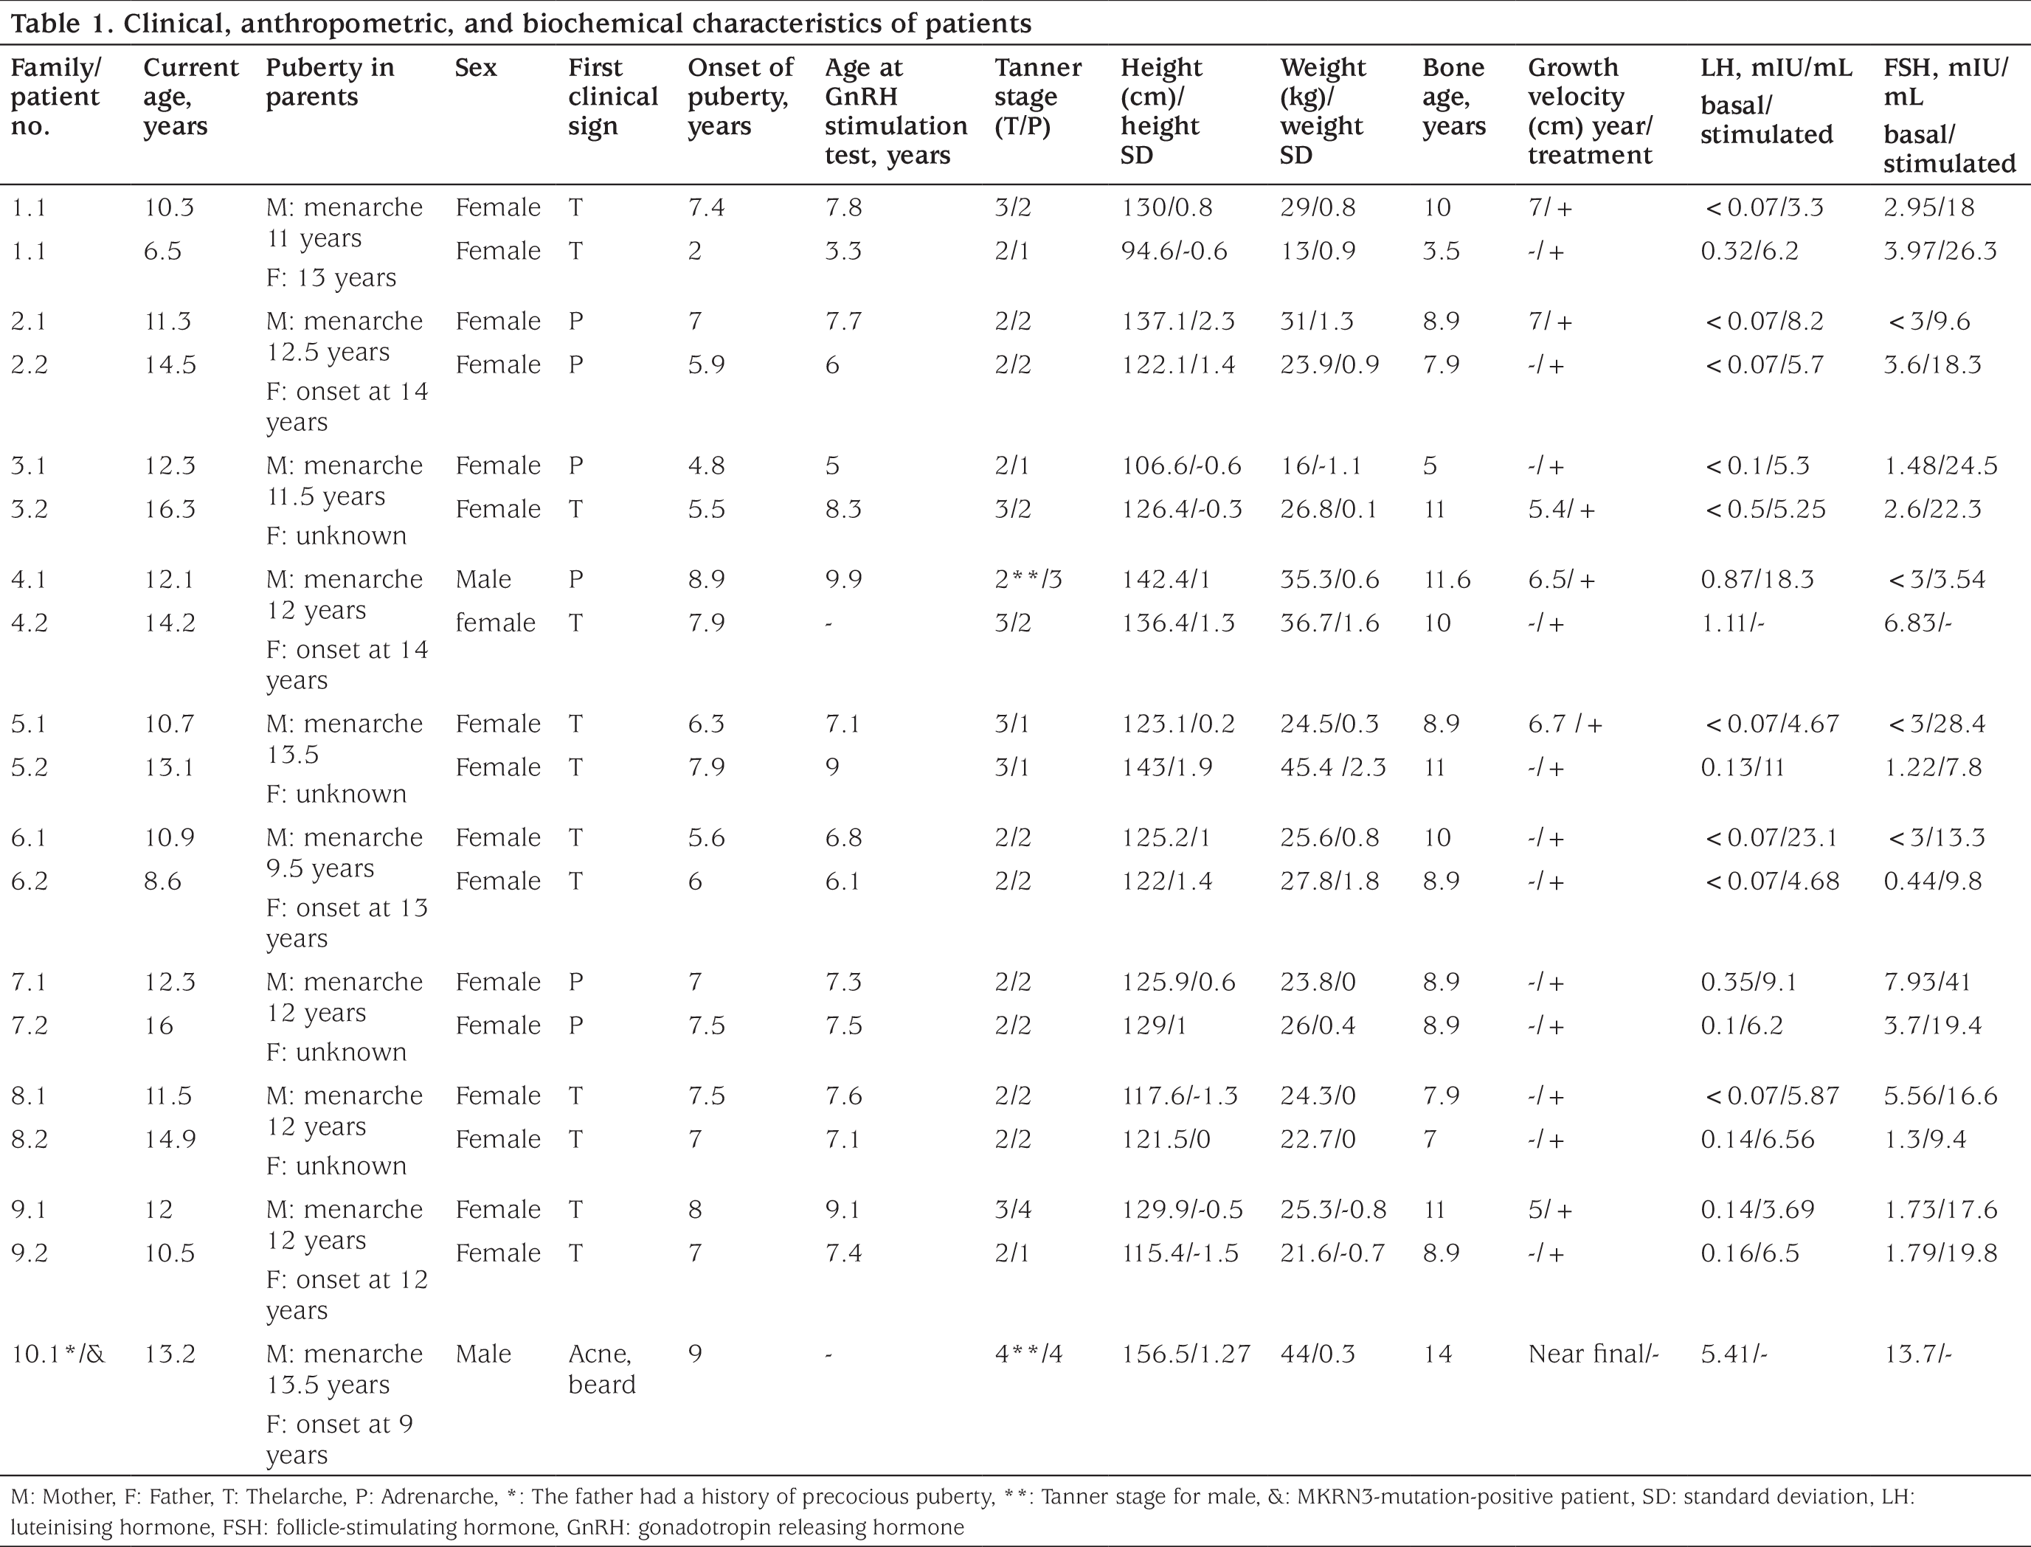Click the 'Age at GnRH stimulation test' header
Screen dimensions: 2031x1547
pos(895,111)
